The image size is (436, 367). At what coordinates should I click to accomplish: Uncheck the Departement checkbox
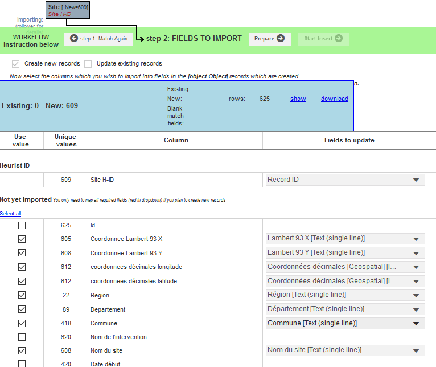click(22, 309)
